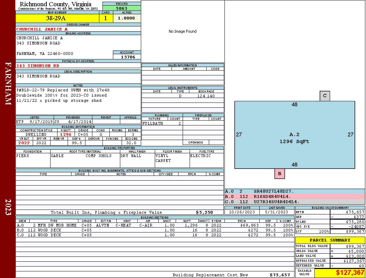
Task: Click the legal description 343 SIMONSON ROAD
Action: click(x=38, y=76)
